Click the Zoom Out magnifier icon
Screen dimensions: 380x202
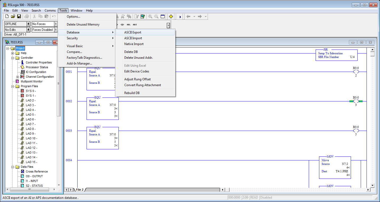pyautogui.click(x=156, y=16)
